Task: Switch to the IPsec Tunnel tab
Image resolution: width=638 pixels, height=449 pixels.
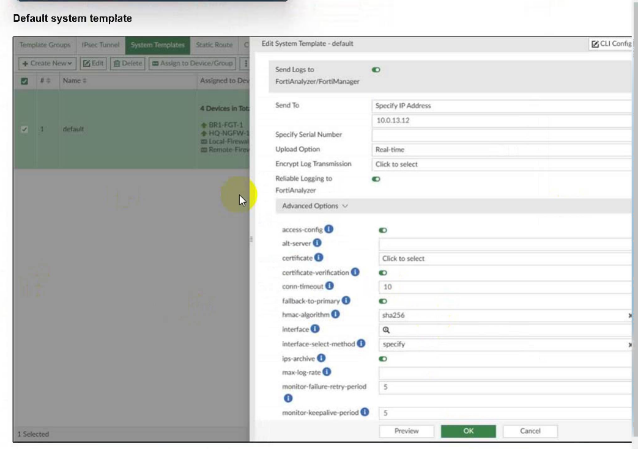Action: [x=101, y=45]
